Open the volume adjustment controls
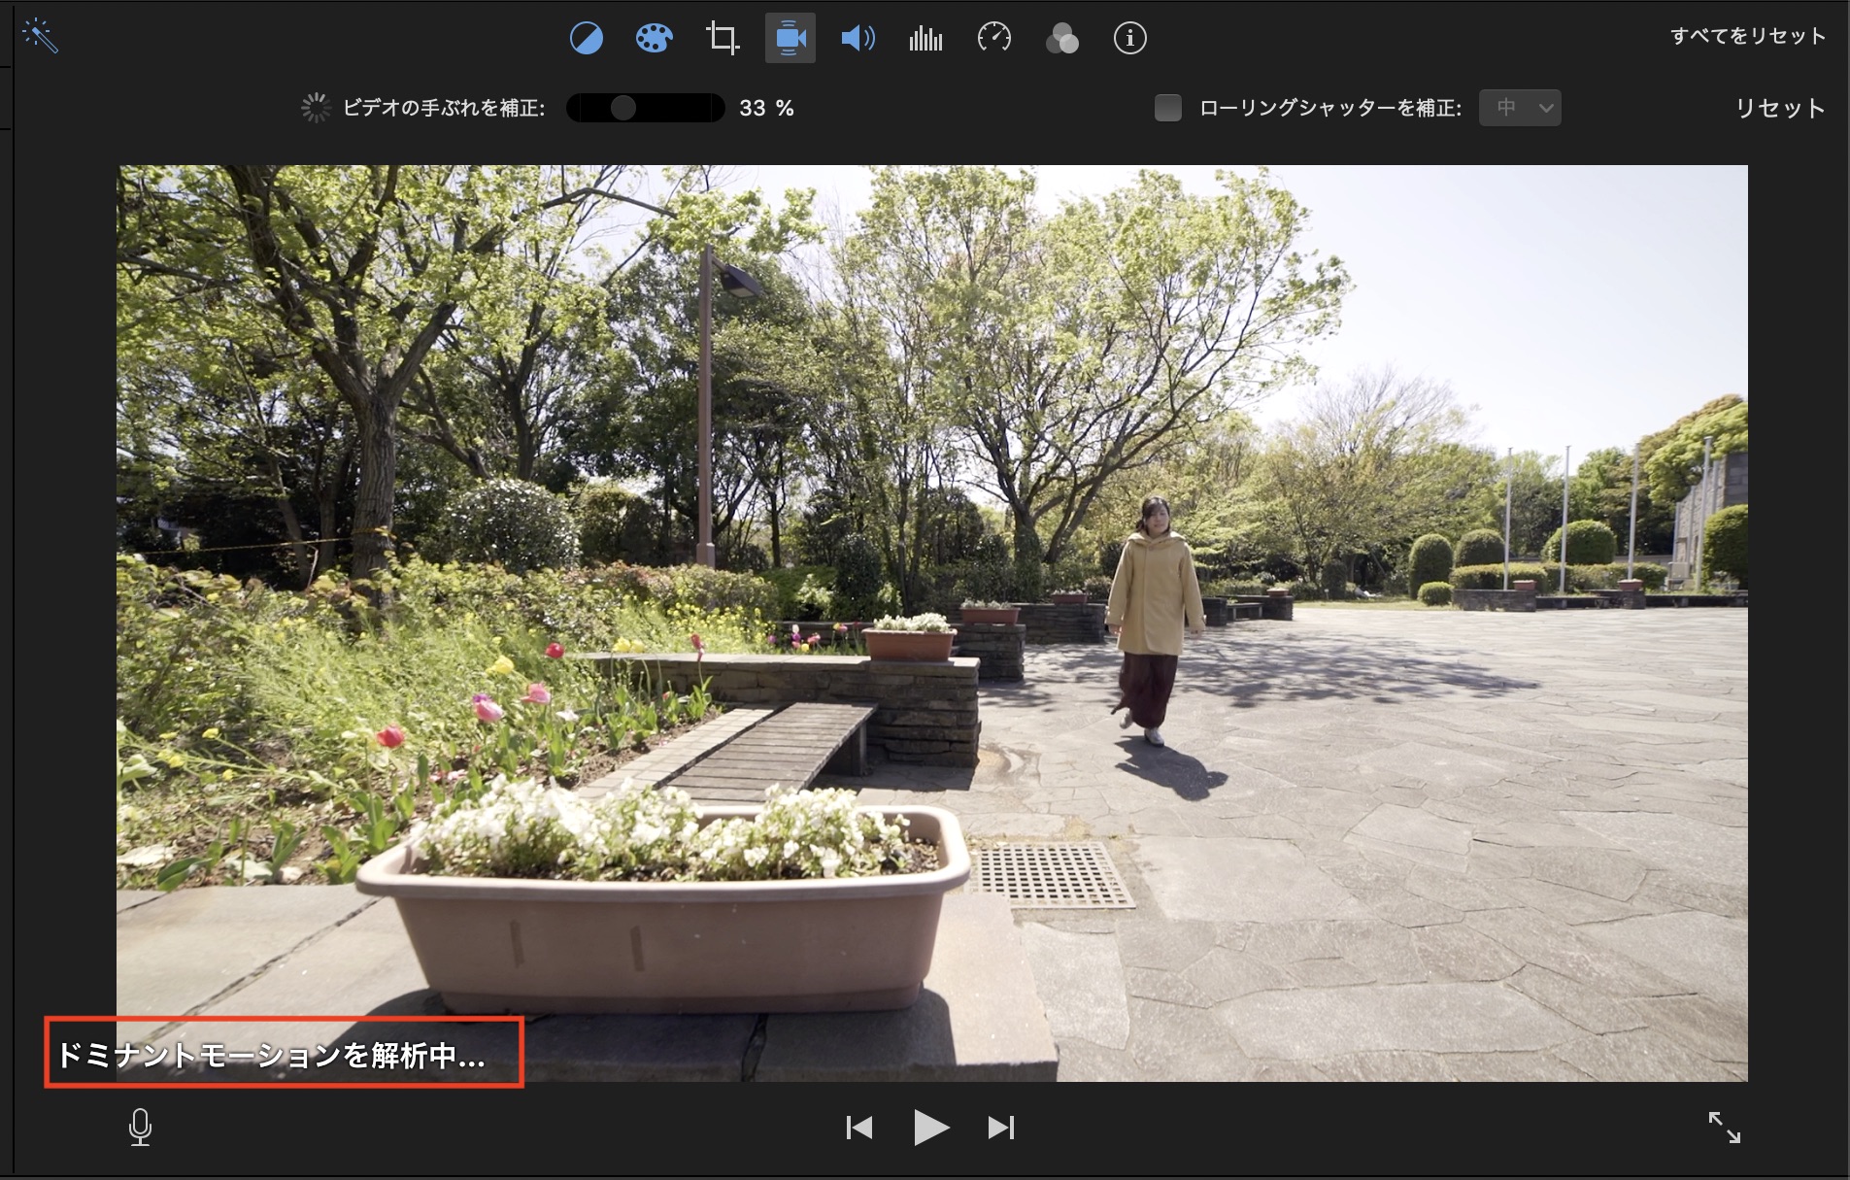The width and height of the screenshot is (1850, 1180). pyautogui.click(x=858, y=39)
